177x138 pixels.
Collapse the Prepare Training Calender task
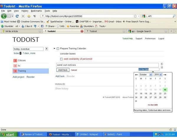[x=54, y=49]
